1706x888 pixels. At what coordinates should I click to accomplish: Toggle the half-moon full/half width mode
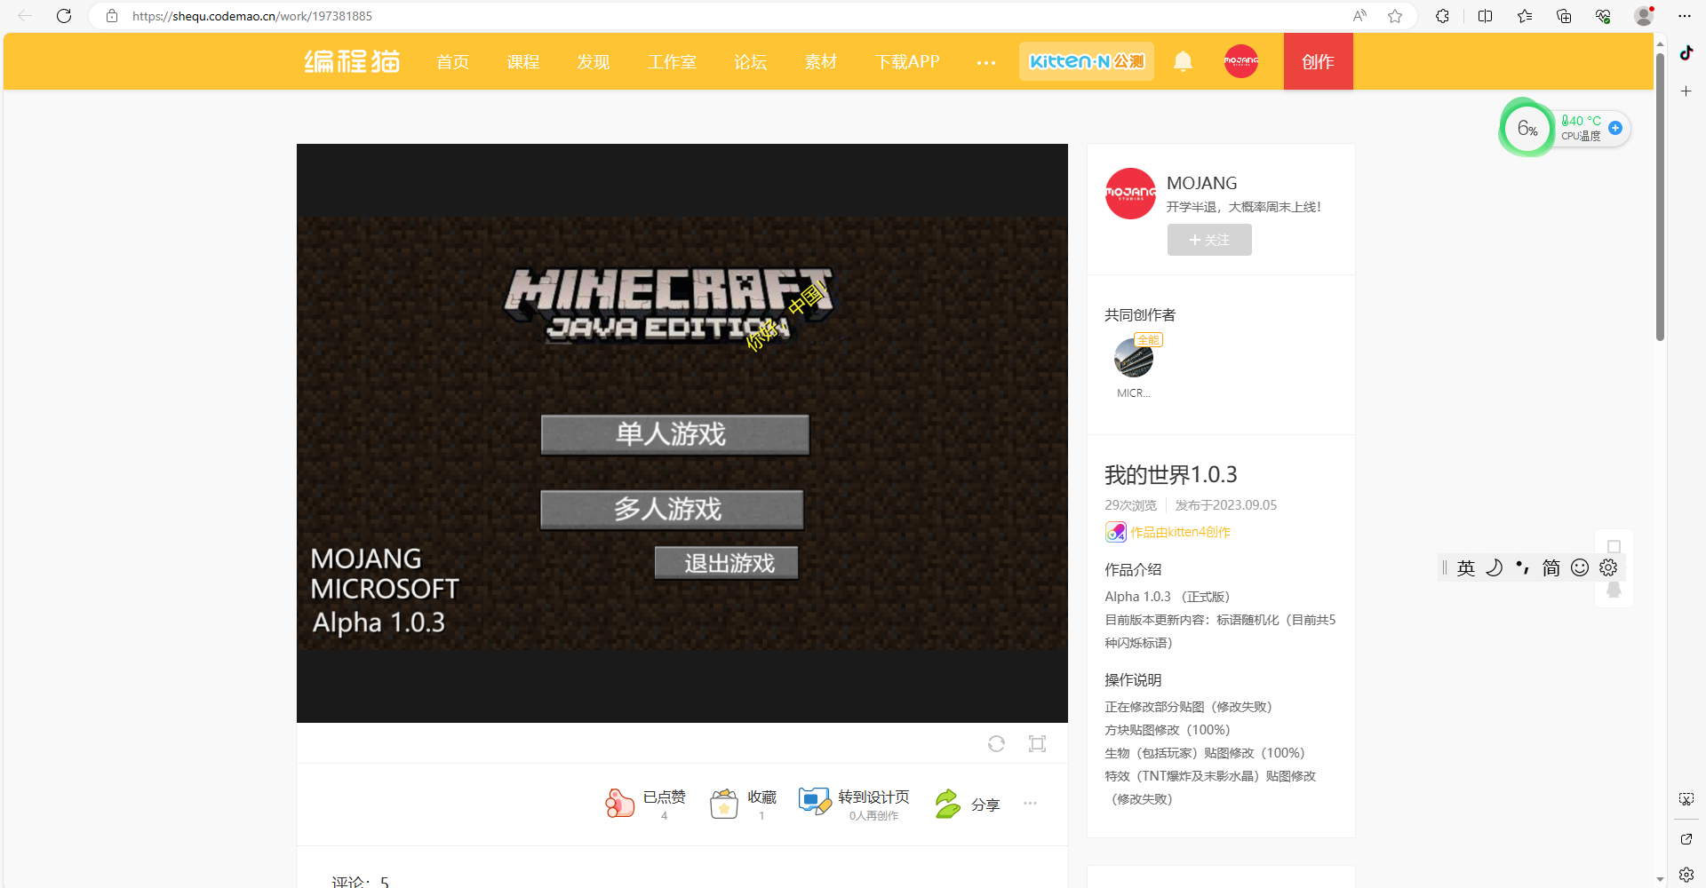click(x=1495, y=567)
